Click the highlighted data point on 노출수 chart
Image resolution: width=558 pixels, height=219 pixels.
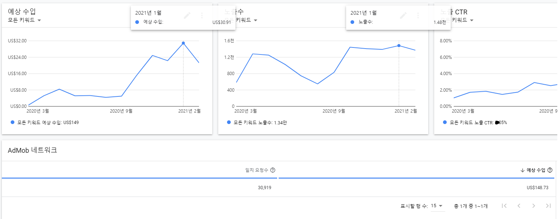point(399,46)
